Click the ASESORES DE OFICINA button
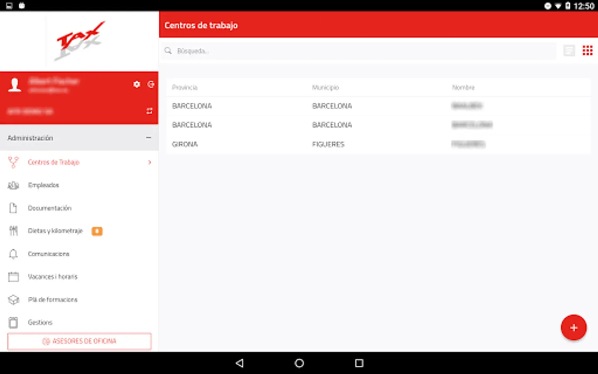Image resolution: width=598 pixels, height=374 pixels. tap(79, 341)
